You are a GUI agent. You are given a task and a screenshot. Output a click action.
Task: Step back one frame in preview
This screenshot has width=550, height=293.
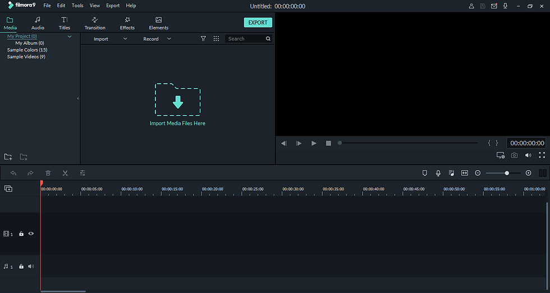click(x=284, y=143)
